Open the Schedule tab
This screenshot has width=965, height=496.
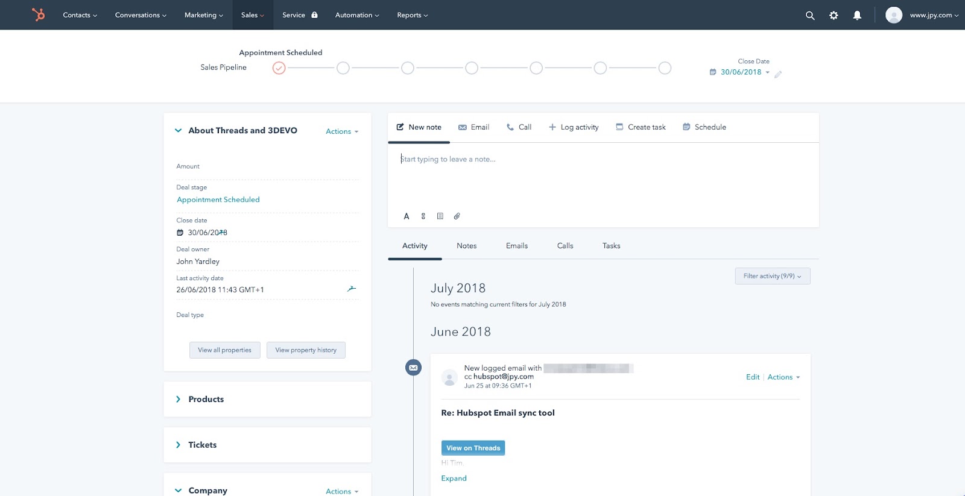click(x=704, y=127)
